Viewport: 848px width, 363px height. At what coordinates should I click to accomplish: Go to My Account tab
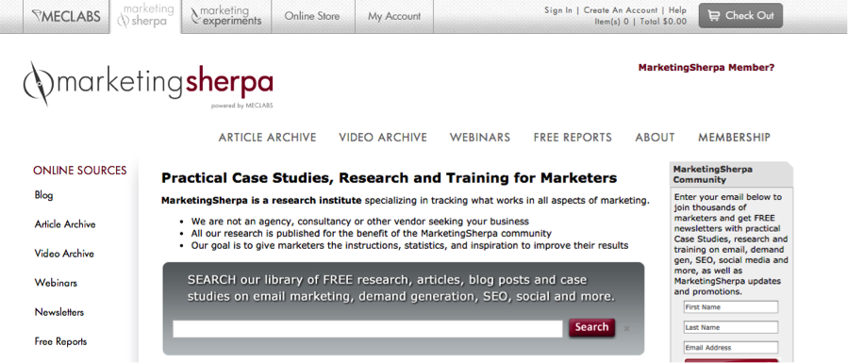394,16
